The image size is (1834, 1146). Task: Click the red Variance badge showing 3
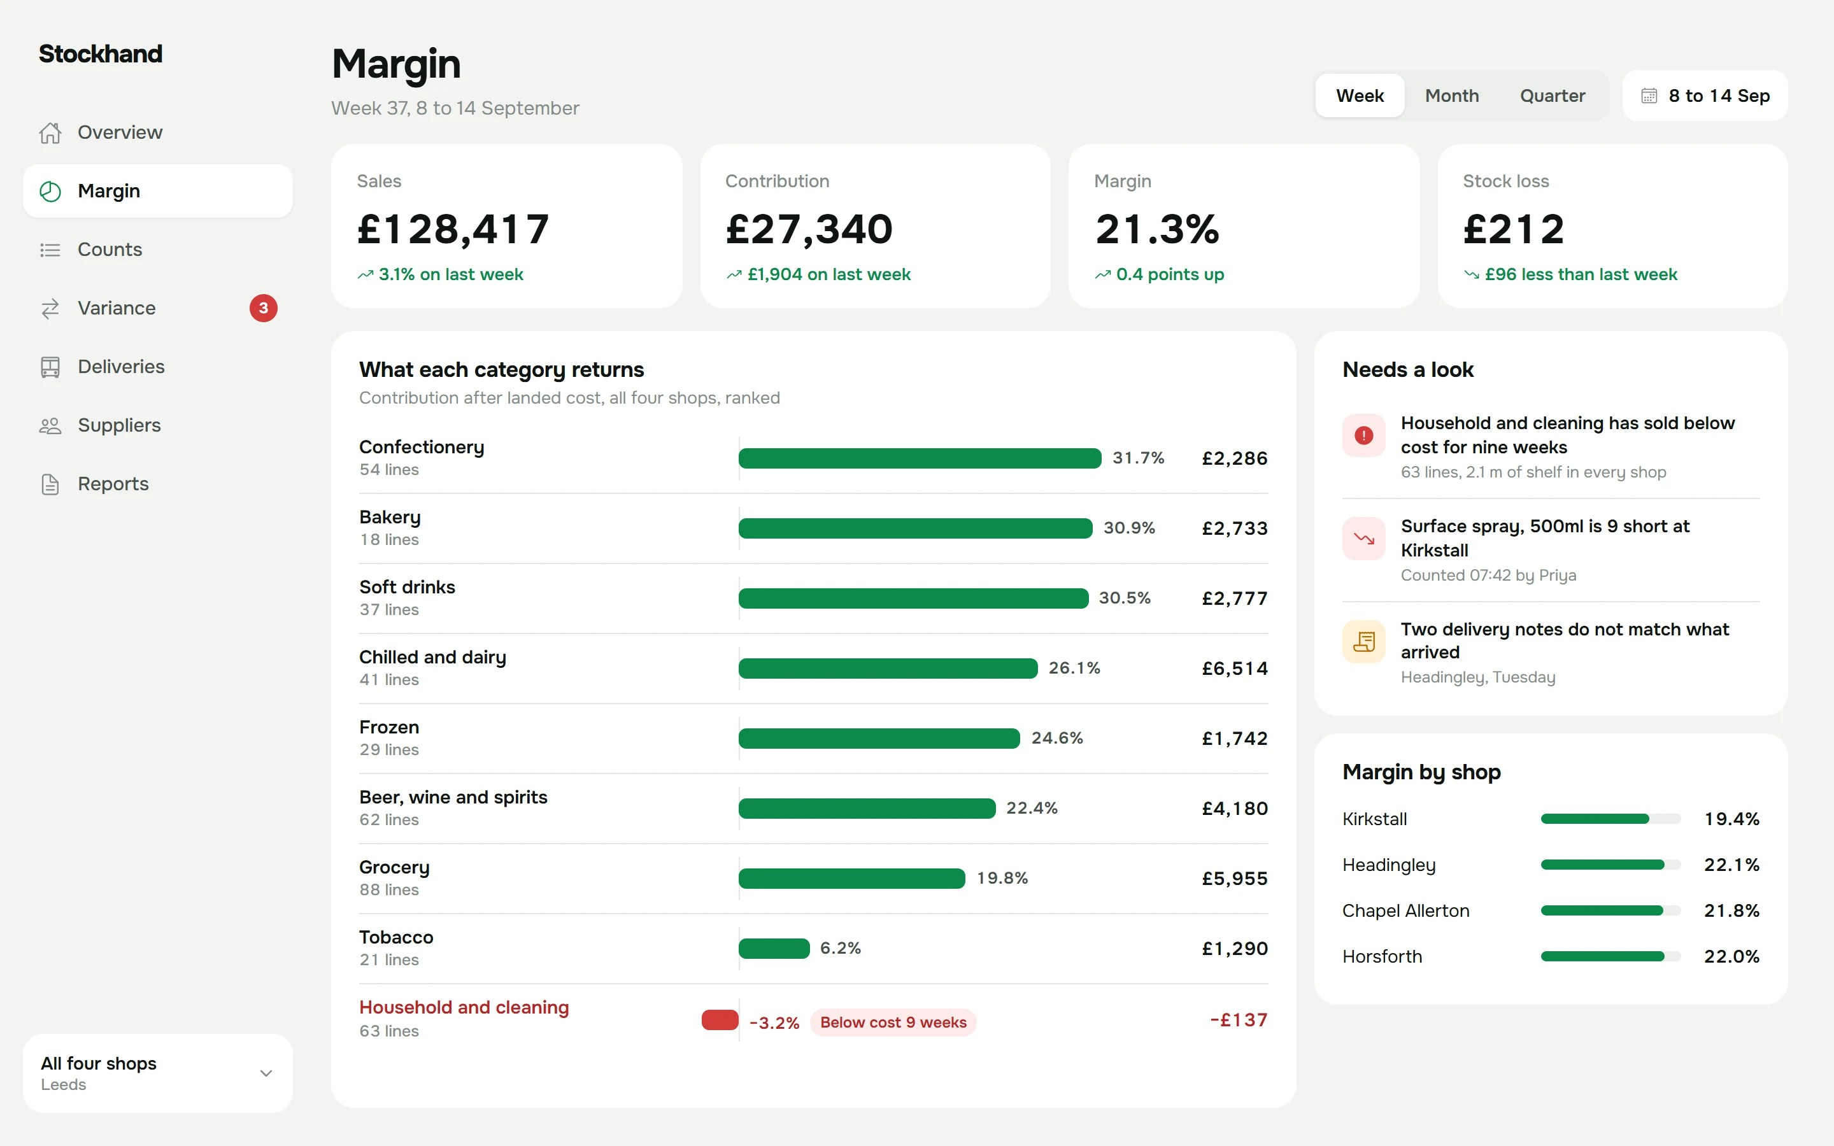click(263, 309)
